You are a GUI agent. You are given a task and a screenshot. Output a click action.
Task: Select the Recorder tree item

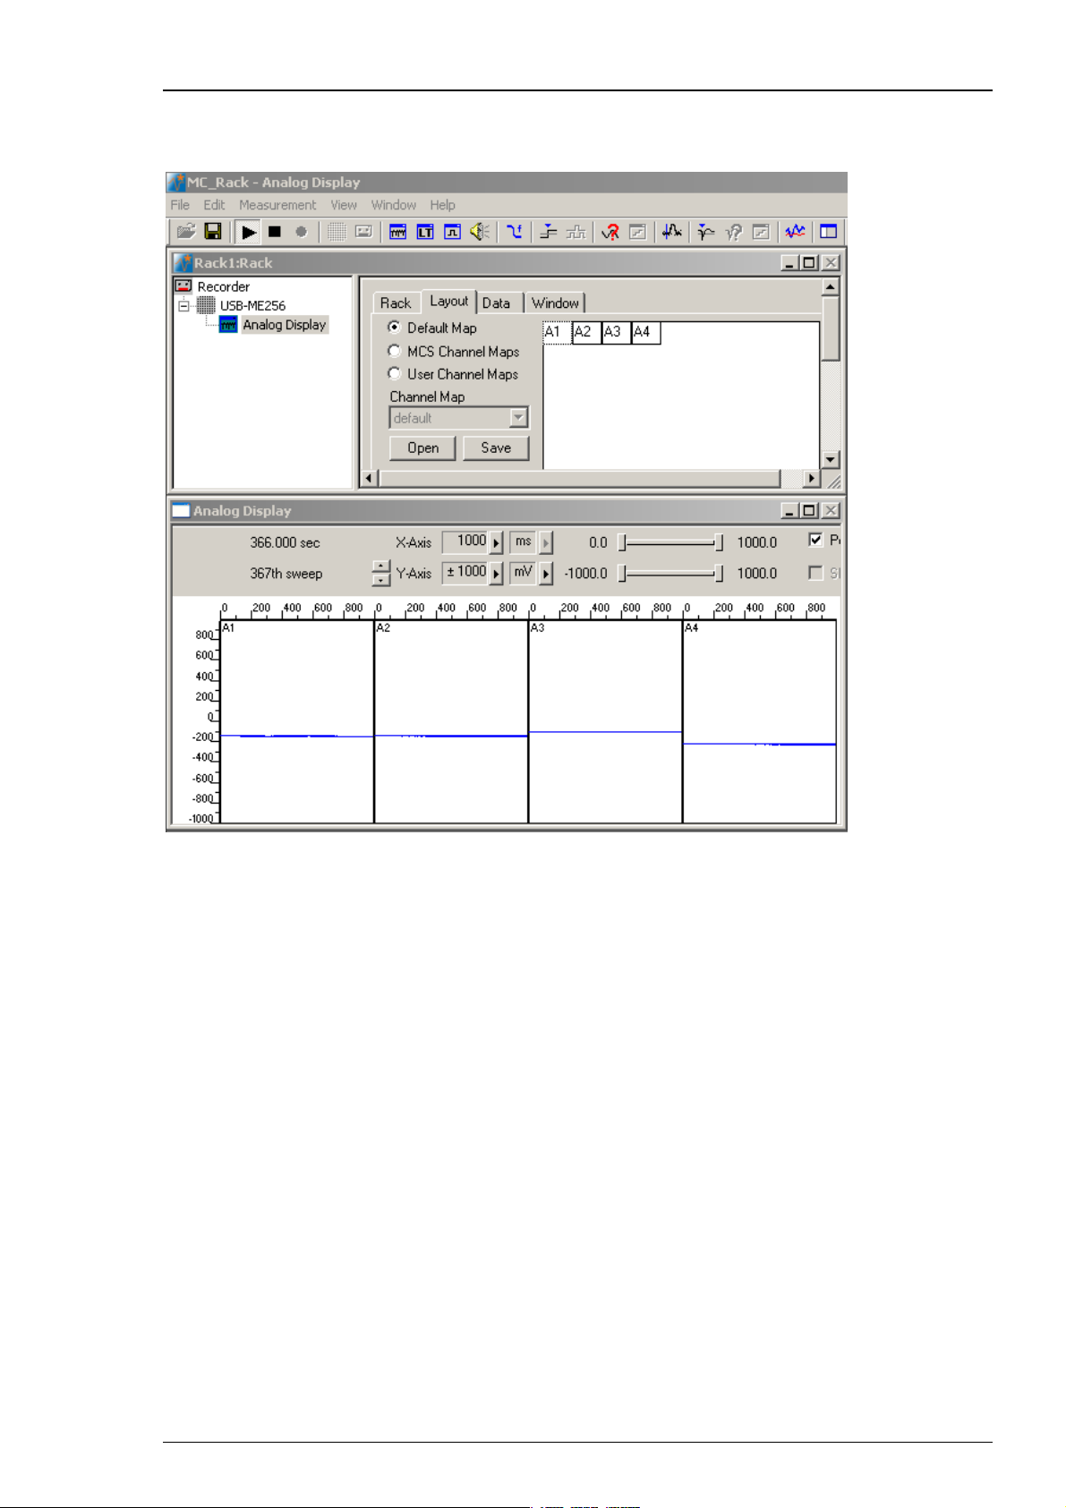tap(223, 286)
